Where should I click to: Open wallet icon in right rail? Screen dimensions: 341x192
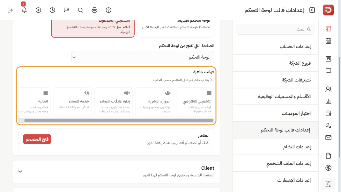(x=328, y=113)
